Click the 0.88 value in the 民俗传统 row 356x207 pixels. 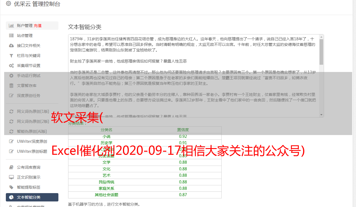point(183,182)
